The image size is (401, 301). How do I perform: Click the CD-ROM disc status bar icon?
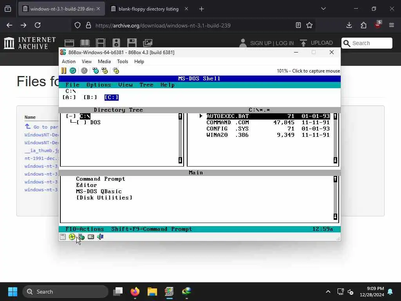coord(72,237)
